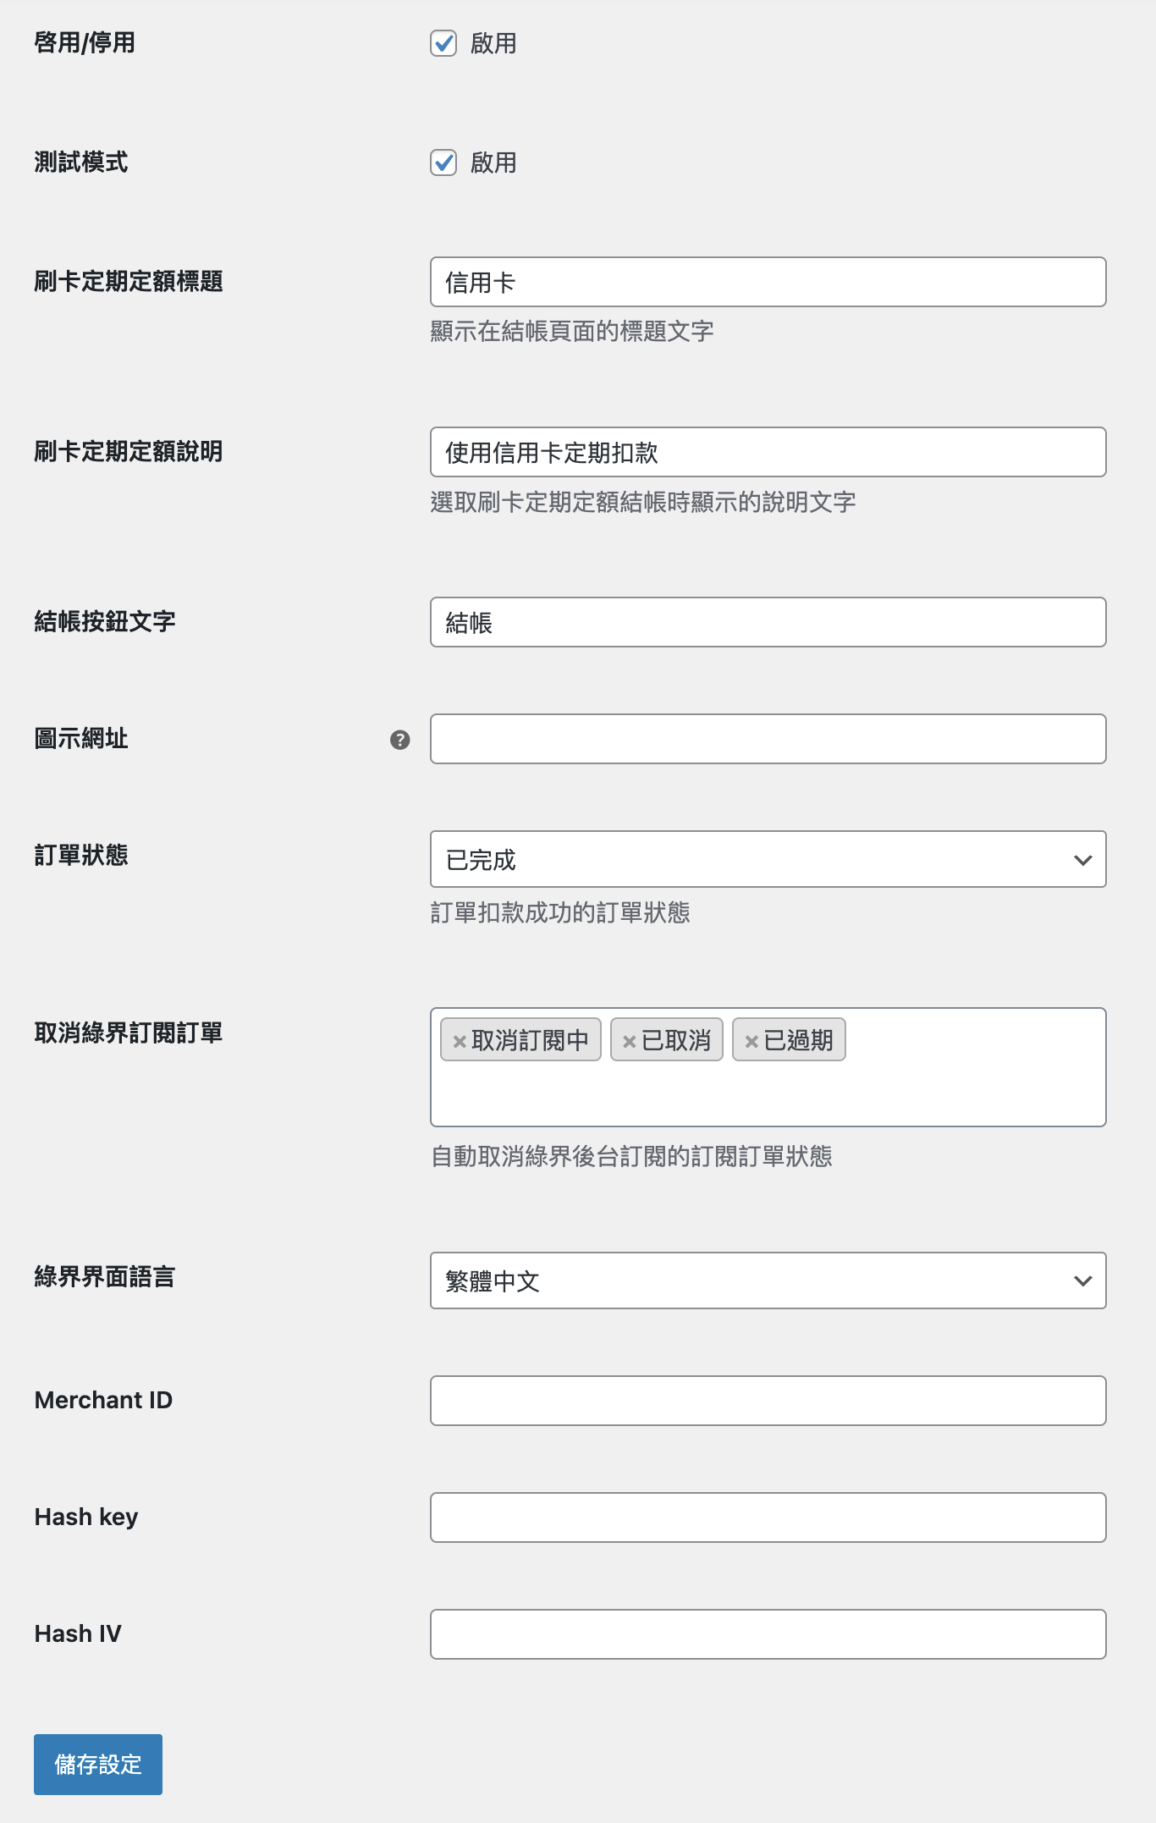Disable the 啟用/停用 enable checkbox
Viewport: 1156px width, 1823px height.
click(443, 43)
